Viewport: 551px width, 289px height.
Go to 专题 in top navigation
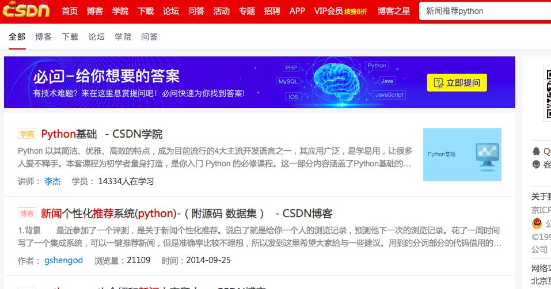(x=246, y=11)
